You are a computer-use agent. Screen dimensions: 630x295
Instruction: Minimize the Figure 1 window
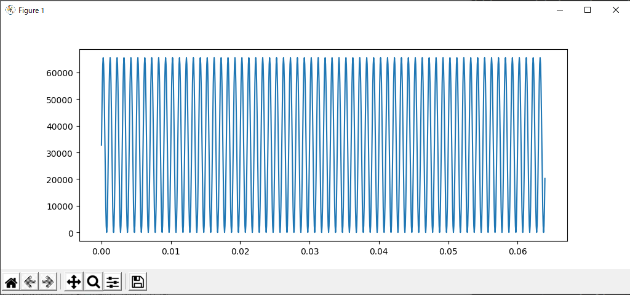pos(559,10)
